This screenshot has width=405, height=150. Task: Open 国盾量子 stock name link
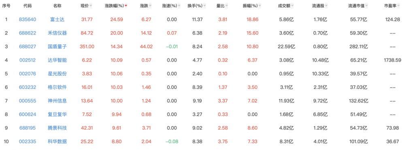[58, 47]
